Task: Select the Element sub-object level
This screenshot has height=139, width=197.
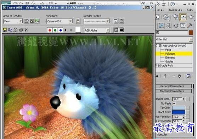Action: pyautogui.click(x=170, y=57)
